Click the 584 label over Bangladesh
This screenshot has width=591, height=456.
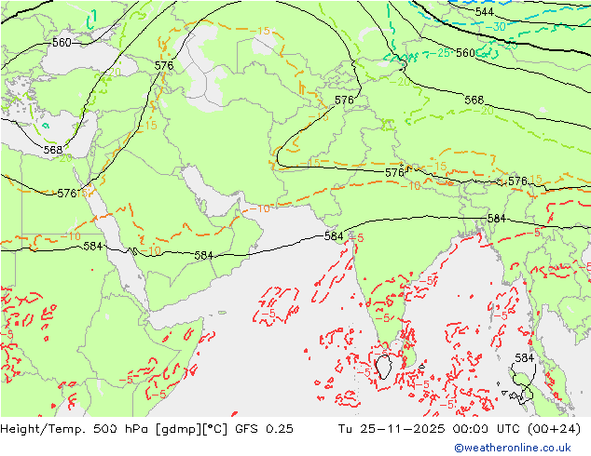click(497, 219)
